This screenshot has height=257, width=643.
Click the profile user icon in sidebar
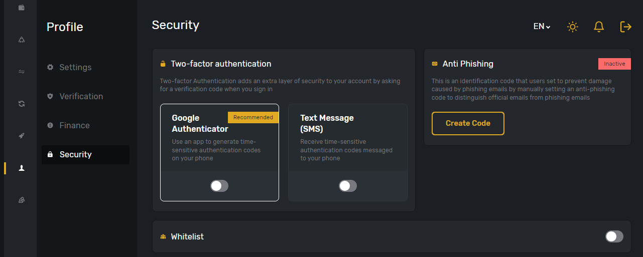(x=21, y=168)
